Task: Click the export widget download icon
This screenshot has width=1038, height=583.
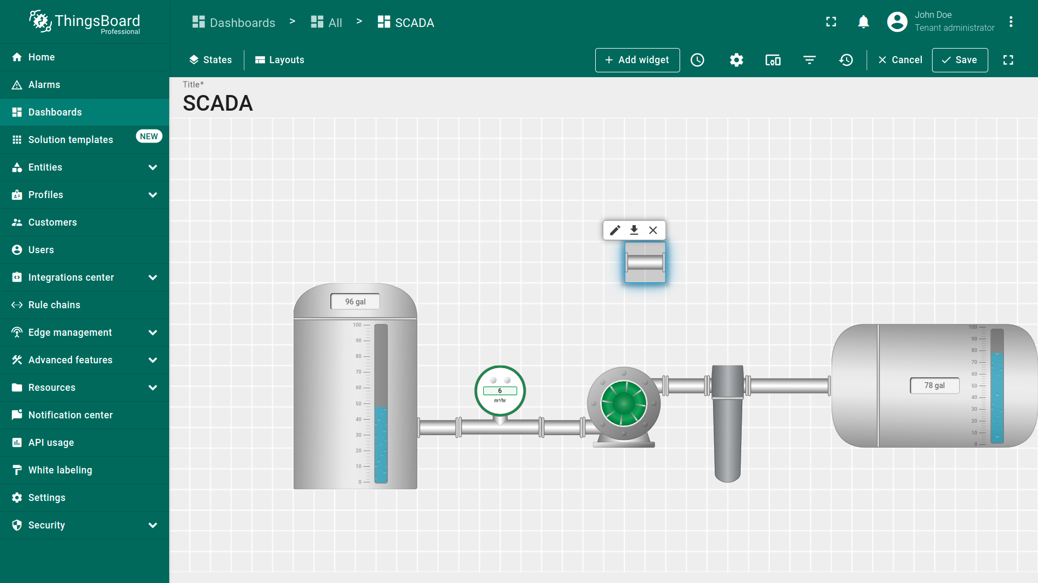Action: coord(634,231)
